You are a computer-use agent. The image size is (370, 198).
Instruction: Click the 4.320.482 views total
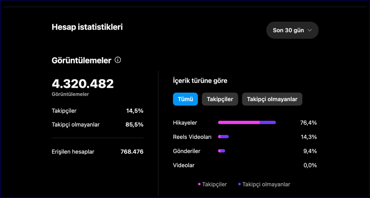tap(83, 84)
